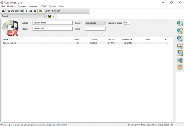Open the Genere dropdown showing Sconosciuto
The height and width of the screenshot is (126, 184).
95,23
